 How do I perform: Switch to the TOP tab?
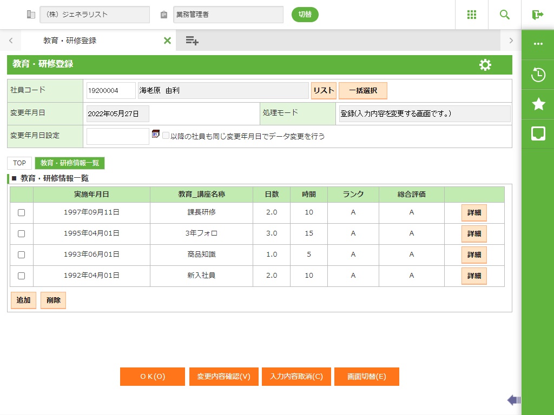(19, 163)
